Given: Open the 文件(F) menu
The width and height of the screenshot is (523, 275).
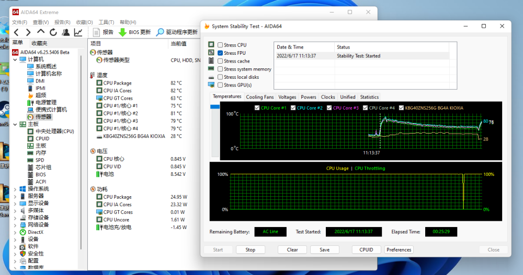Looking at the screenshot, I should [19, 22].
